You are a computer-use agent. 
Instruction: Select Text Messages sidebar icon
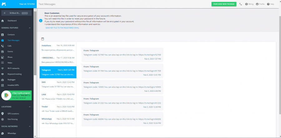click(2, 40)
